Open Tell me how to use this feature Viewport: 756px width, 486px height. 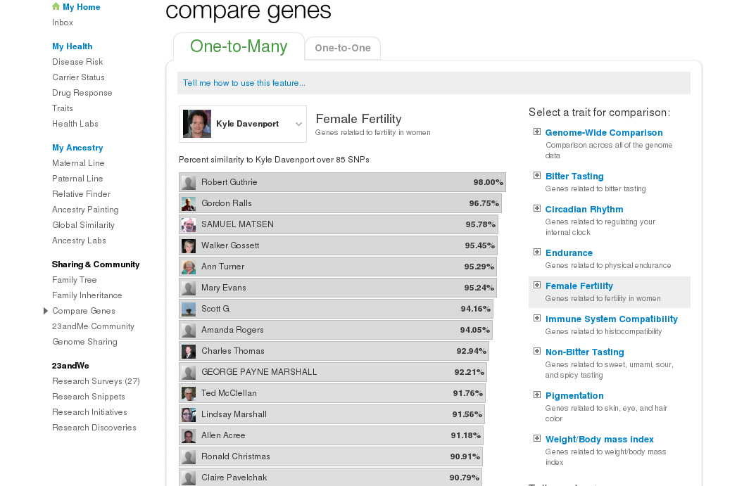click(244, 83)
